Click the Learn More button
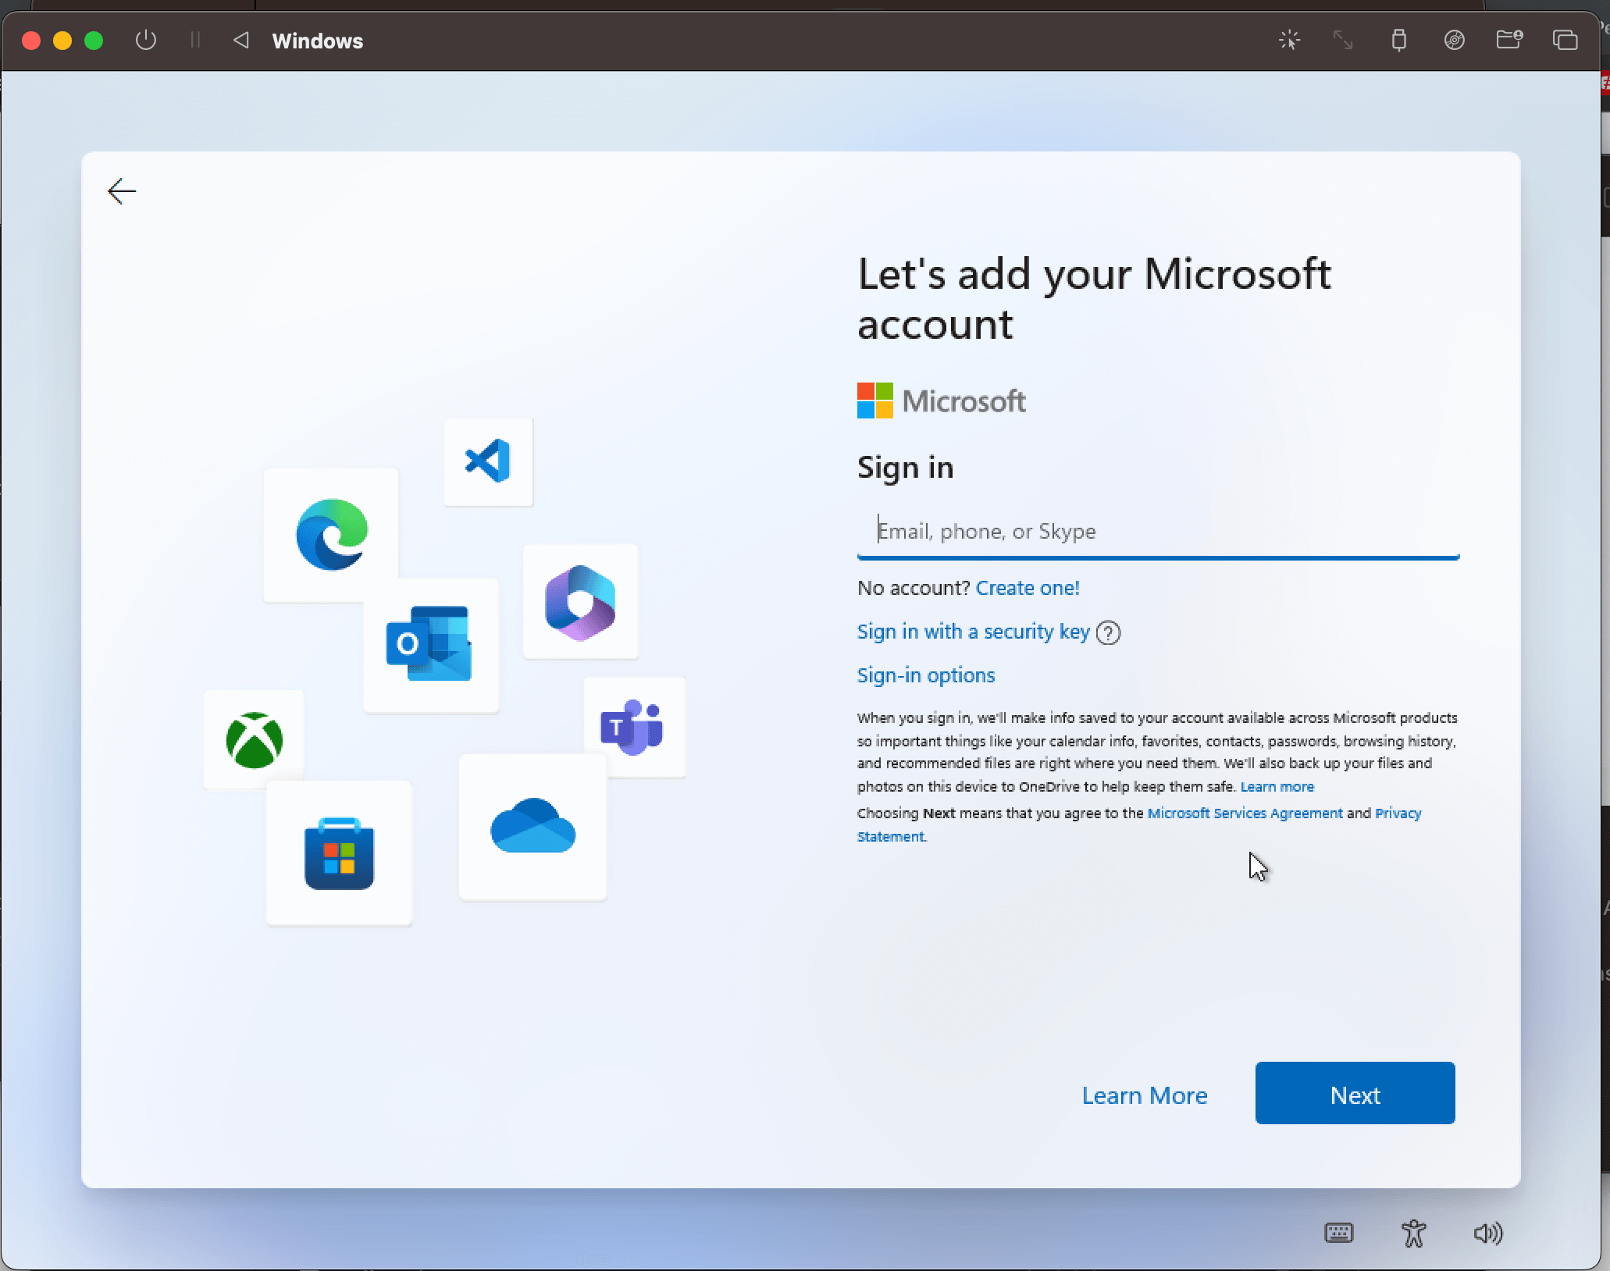 pyautogui.click(x=1144, y=1095)
